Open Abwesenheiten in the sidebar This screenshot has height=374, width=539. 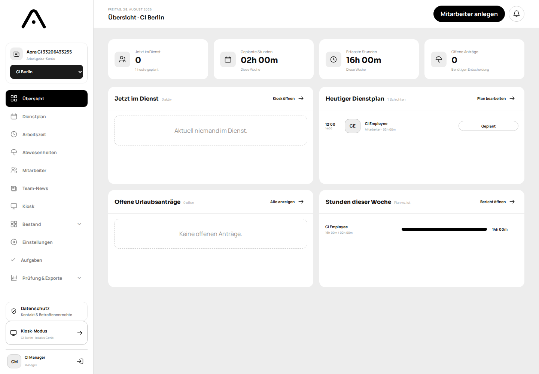tap(46, 152)
